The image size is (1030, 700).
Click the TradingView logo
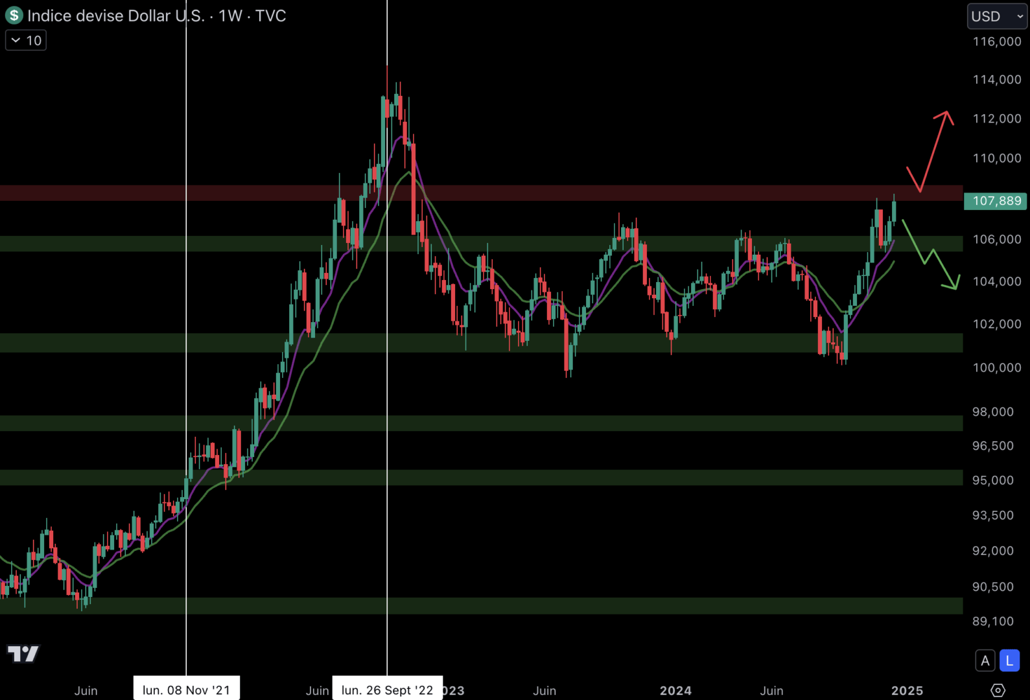click(x=23, y=653)
